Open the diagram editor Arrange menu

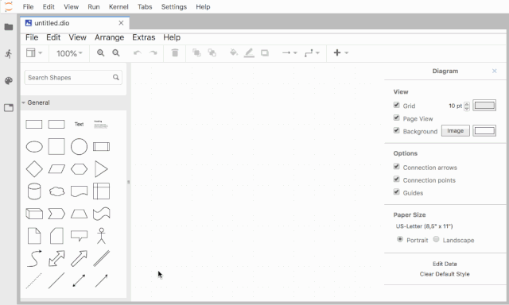pos(110,37)
